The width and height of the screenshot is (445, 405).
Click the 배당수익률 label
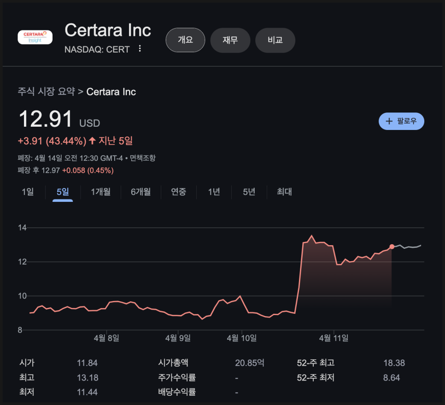pos(177,392)
